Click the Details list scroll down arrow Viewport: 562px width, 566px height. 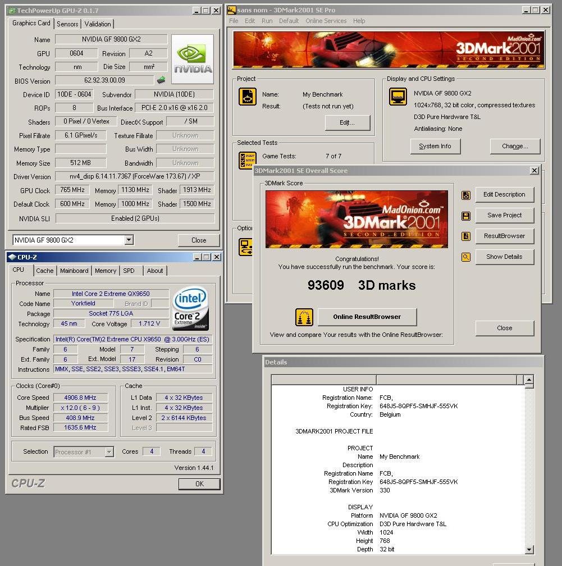[529, 550]
